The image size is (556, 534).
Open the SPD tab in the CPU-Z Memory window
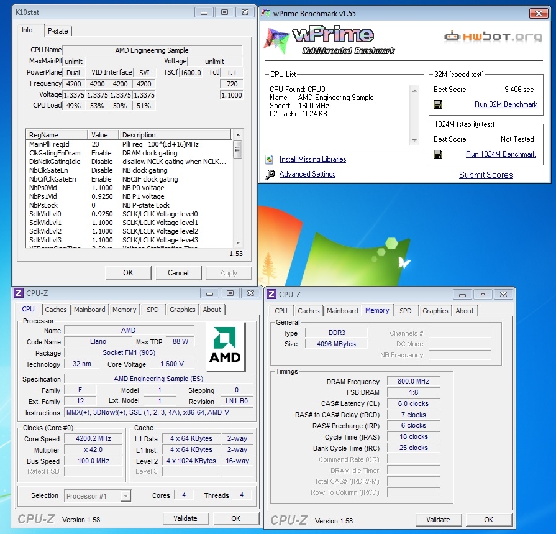pyautogui.click(x=405, y=311)
